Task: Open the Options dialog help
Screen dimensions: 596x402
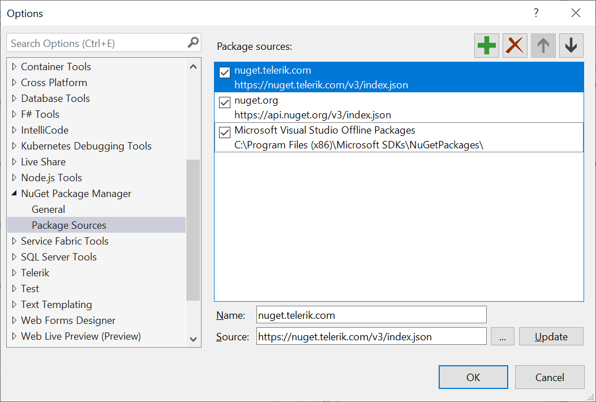Action: coord(535,12)
